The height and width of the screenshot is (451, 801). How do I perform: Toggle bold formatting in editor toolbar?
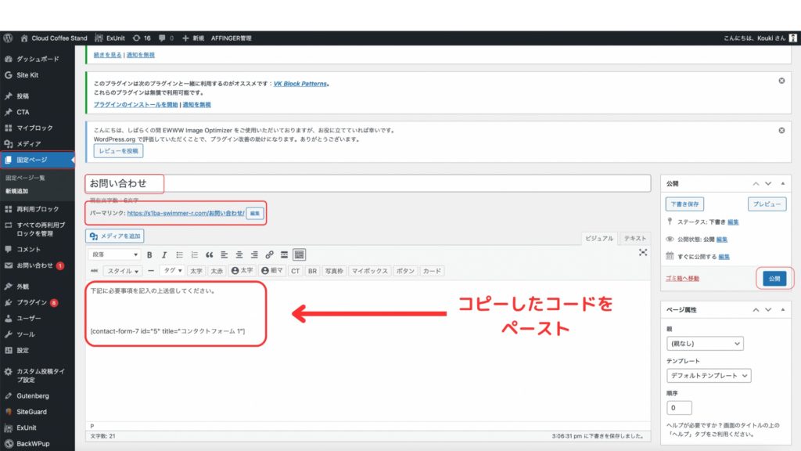click(150, 254)
